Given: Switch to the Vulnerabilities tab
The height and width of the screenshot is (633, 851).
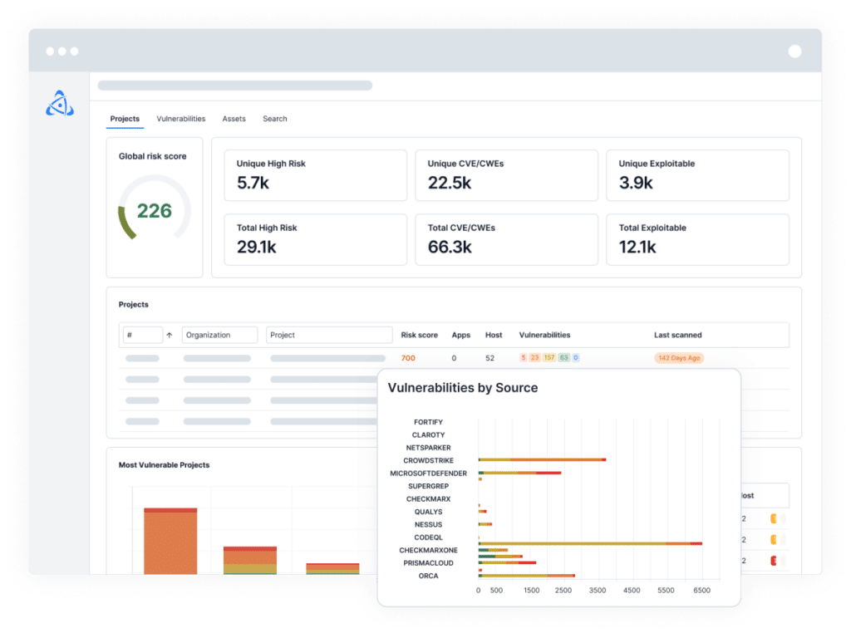Looking at the screenshot, I should 180,119.
